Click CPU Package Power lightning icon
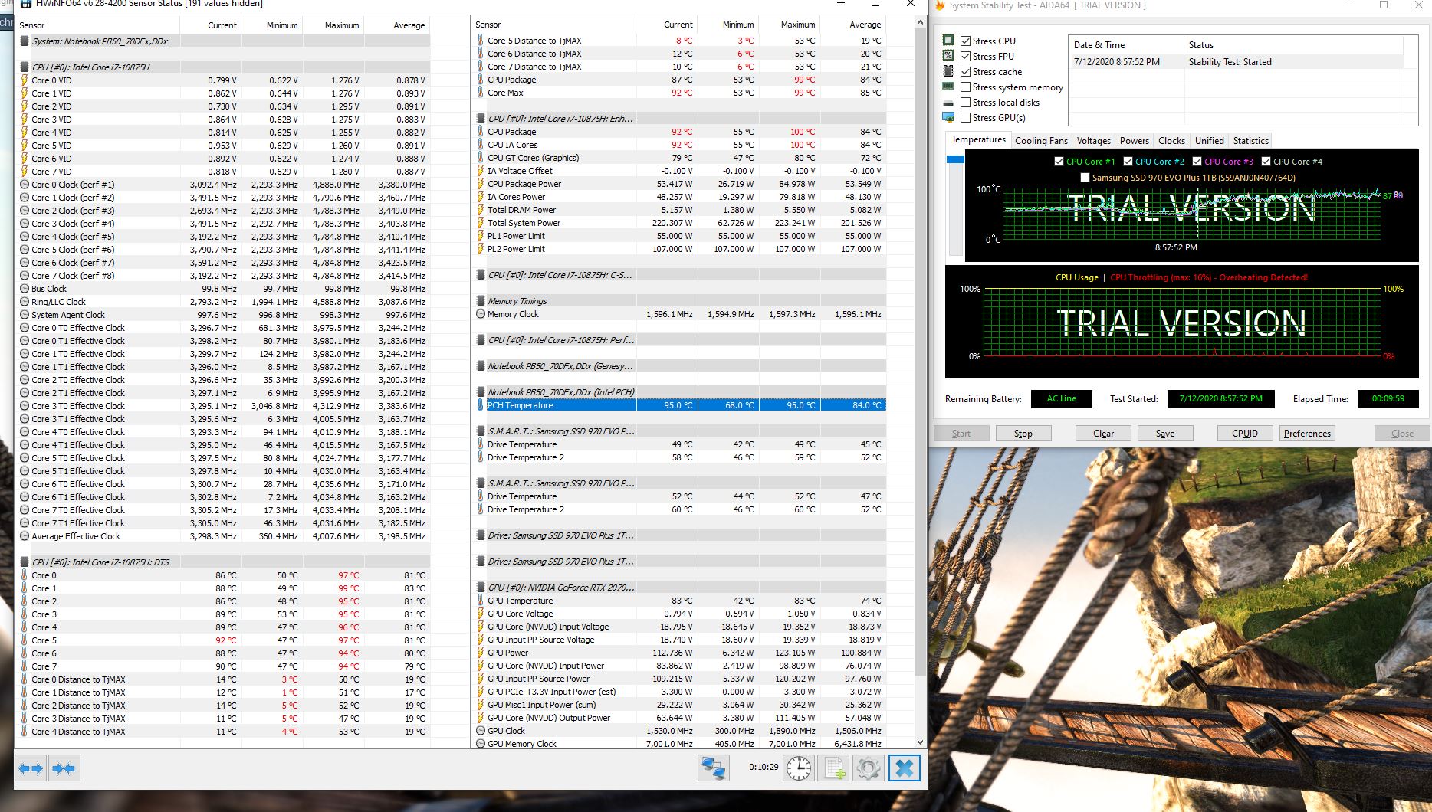 point(481,184)
